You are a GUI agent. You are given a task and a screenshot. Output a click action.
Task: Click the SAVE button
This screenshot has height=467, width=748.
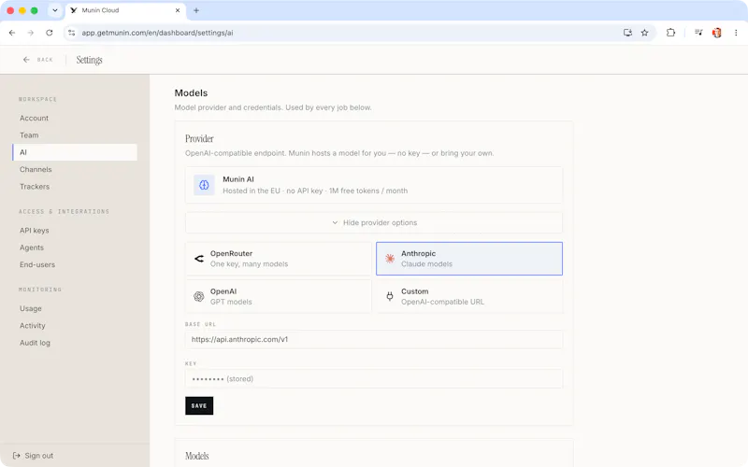pyautogui.click(x=199, y=406)
